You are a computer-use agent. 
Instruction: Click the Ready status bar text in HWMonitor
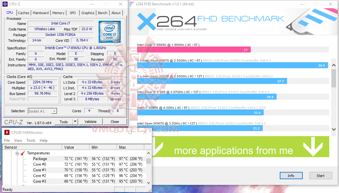click(x=8, y=189)
